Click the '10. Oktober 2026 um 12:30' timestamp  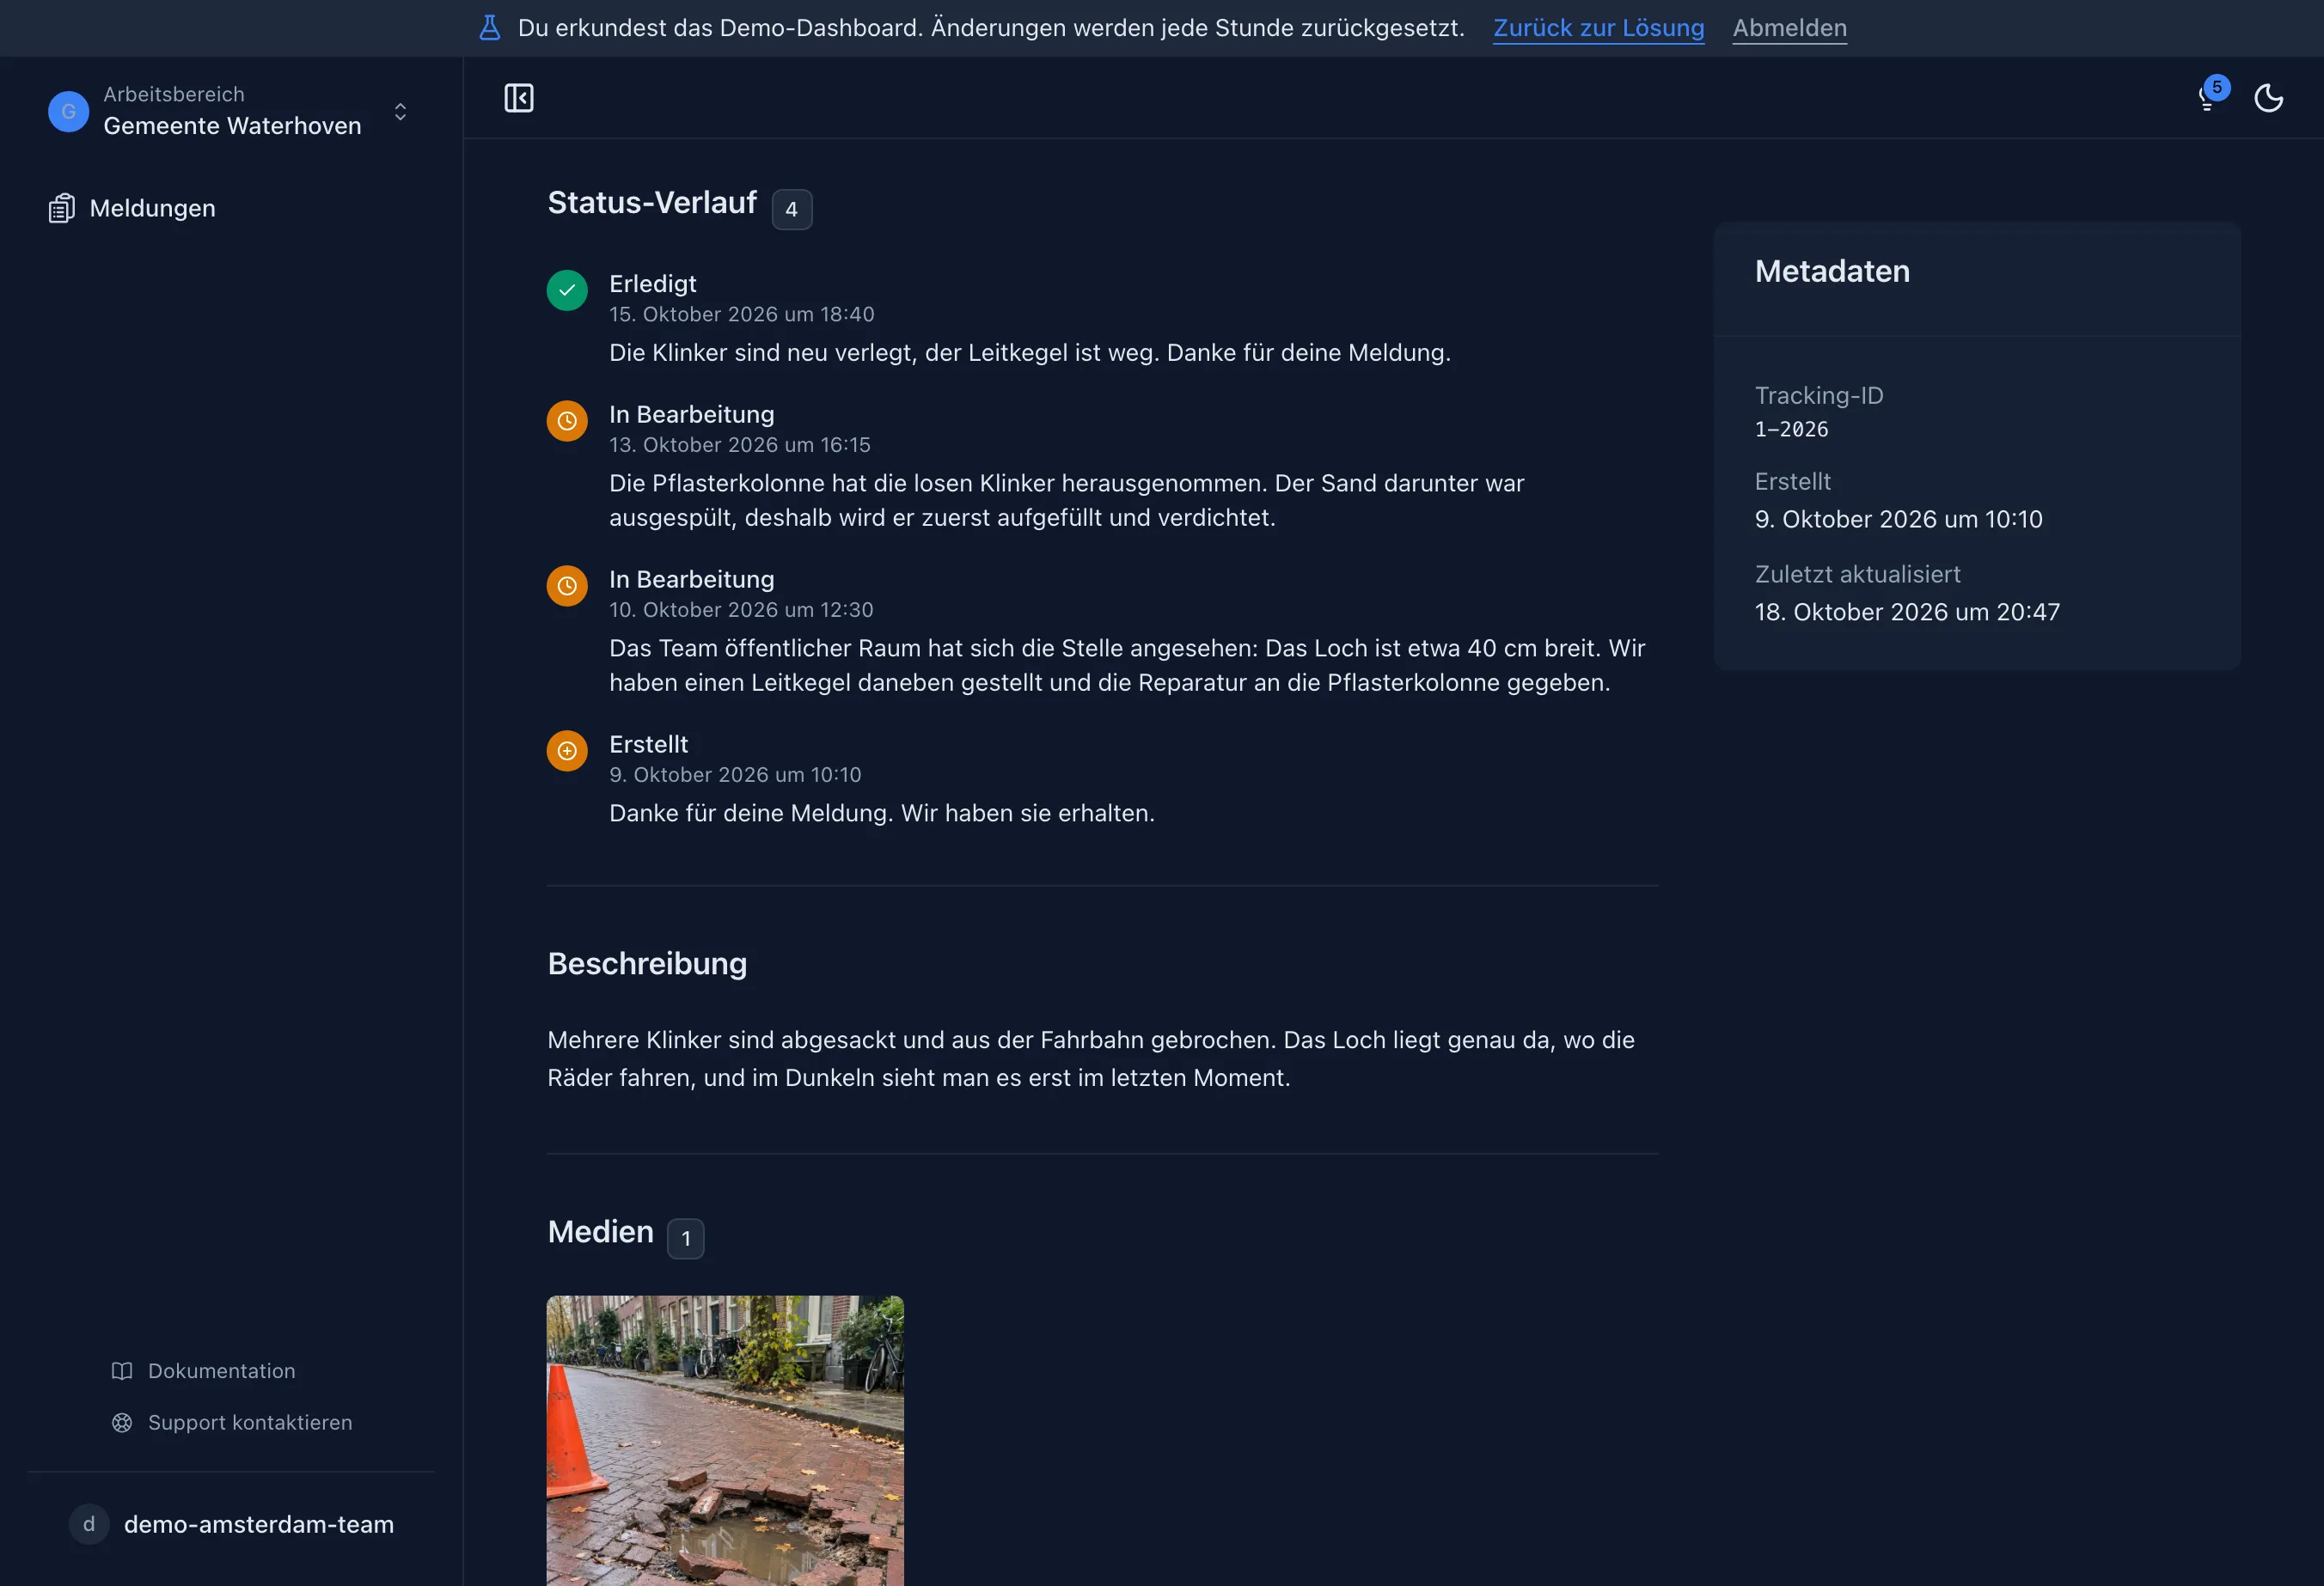[741, 610]
